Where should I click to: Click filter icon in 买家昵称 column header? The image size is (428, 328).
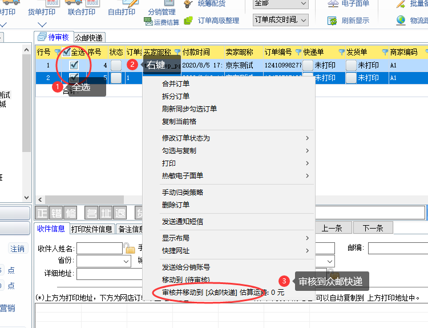tap(177, 52)
